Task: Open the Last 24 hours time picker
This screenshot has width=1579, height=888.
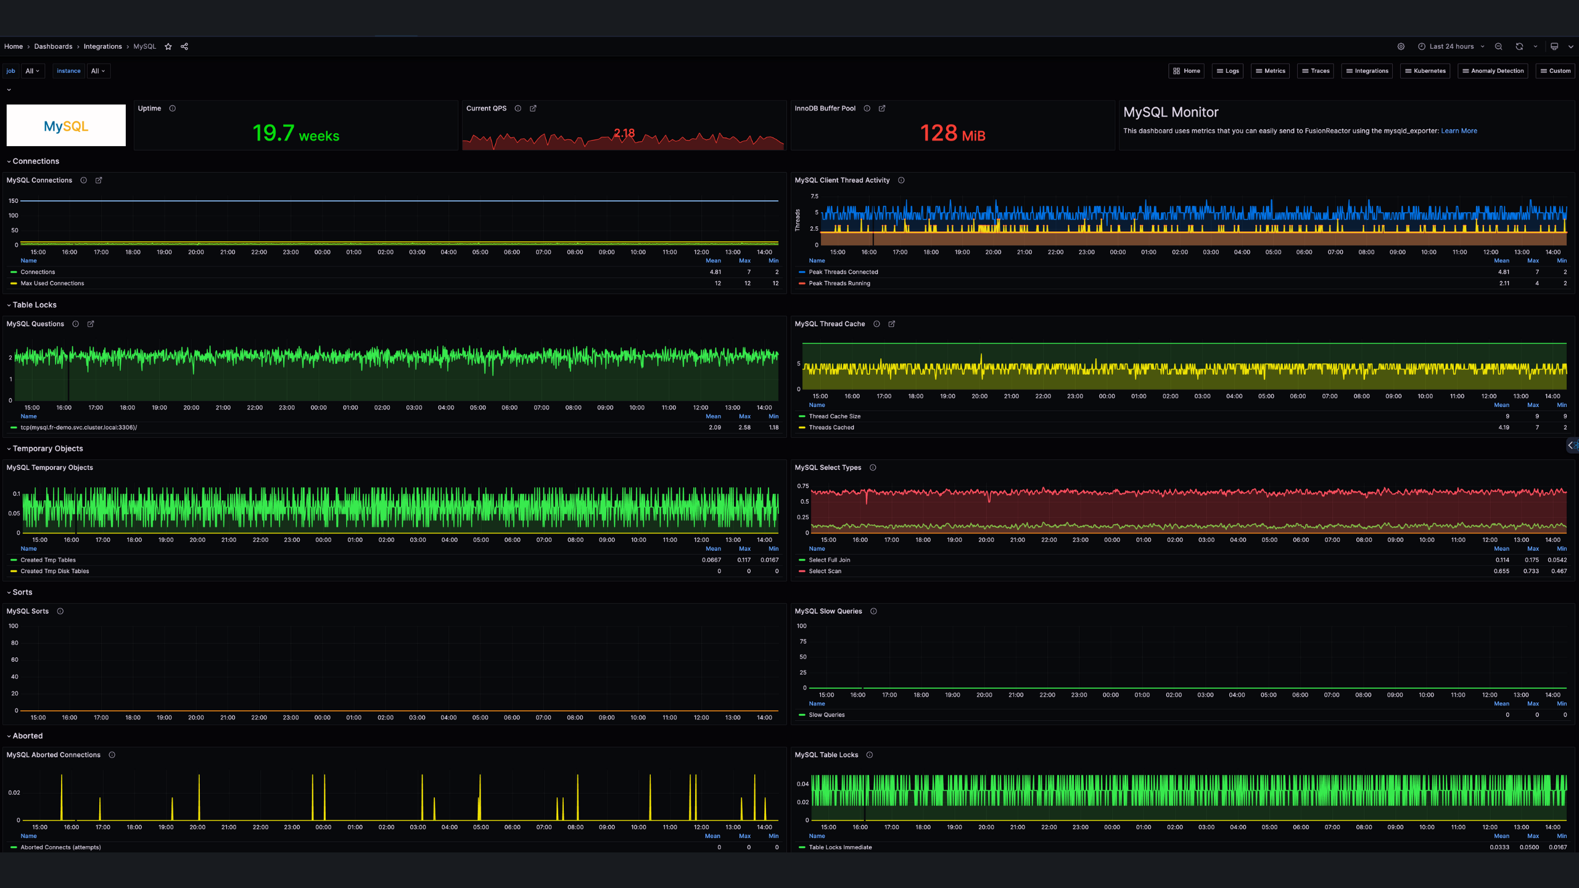Action: coord(1451,46)
